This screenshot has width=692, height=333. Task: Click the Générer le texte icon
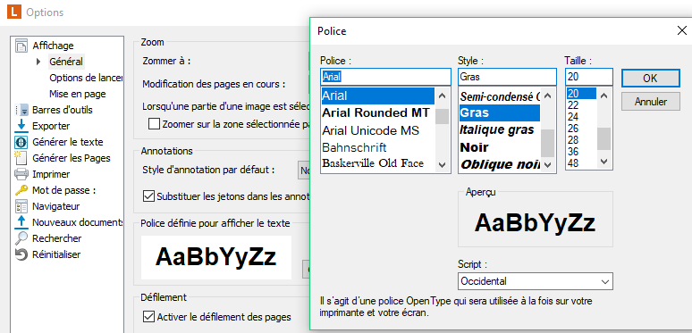(21, 142)
